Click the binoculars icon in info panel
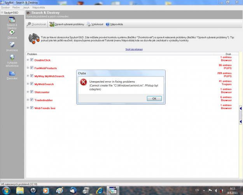 pos(34,39)
